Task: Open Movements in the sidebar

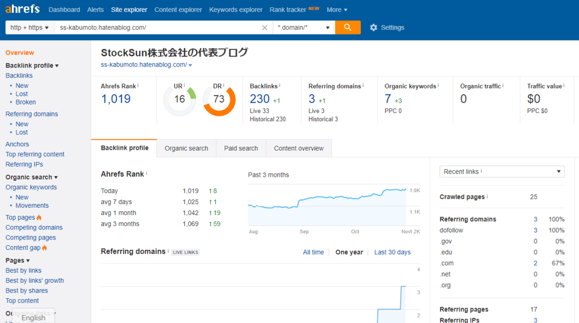Action: (32, 206)
